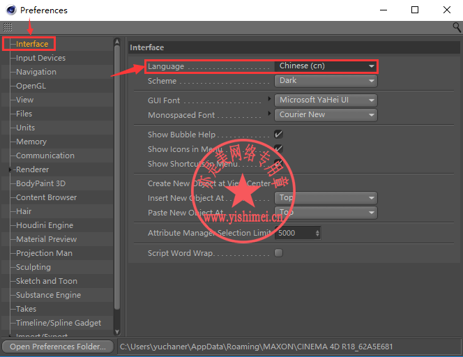The image size is (463, 357).
Task: Click scroll up arrow of category list
Action: 117,41
